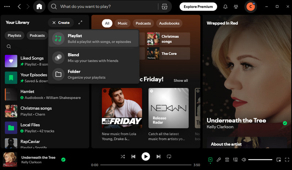Open Friend Activity icon
This screenshot has width=292, height=170.
tap(236, 7)
